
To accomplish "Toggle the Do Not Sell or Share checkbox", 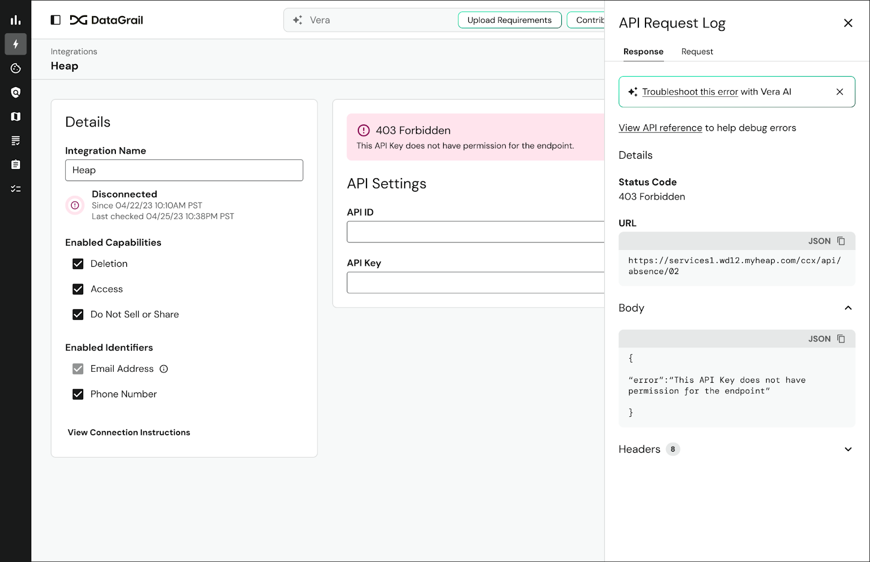I will (x=78, y=315).
